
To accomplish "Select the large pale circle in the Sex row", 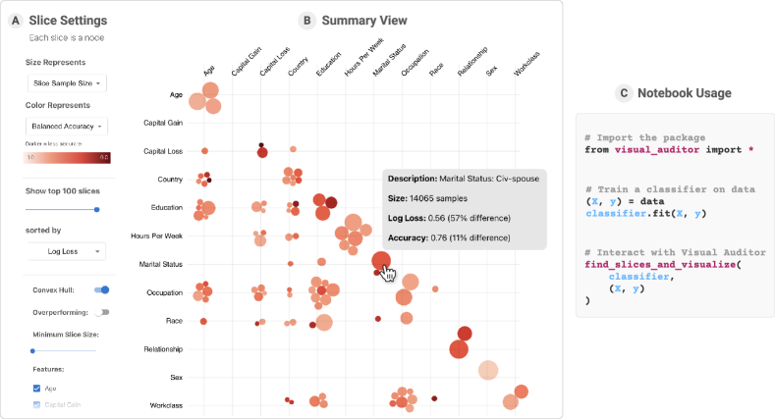I will (x=488, y=370).
